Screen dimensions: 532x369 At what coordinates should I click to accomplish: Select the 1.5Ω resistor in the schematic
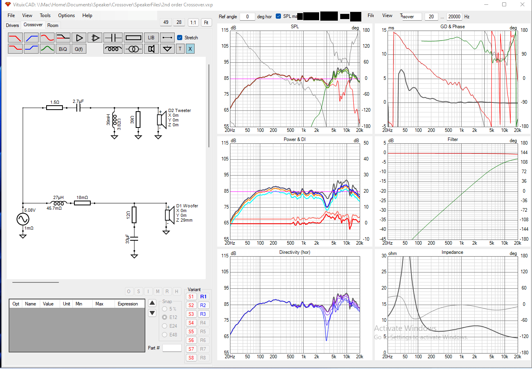[55, 107]
